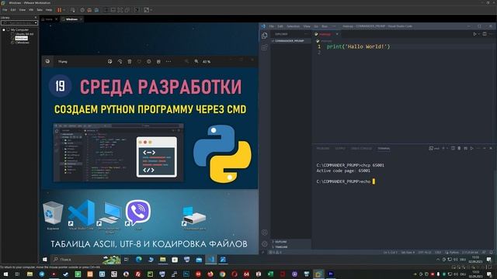This screenshot has height=279, width=497.
Task: Take a VMware snapshot from toolbar
Action: [x=82, y=10]
